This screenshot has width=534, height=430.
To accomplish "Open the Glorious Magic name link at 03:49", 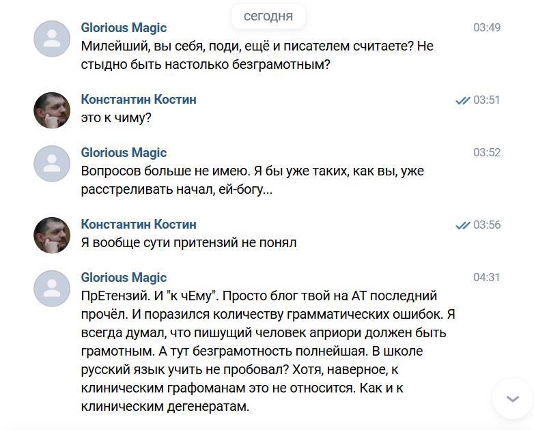I will tap(124, 28).
